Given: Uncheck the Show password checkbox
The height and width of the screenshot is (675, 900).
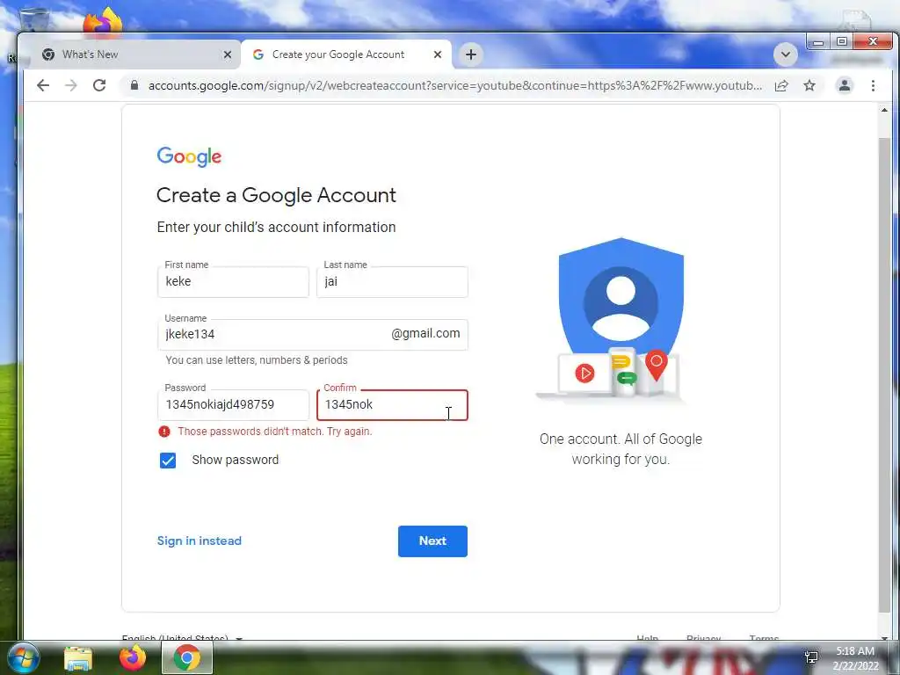Looking at the screenshot, I should point(168,461).
